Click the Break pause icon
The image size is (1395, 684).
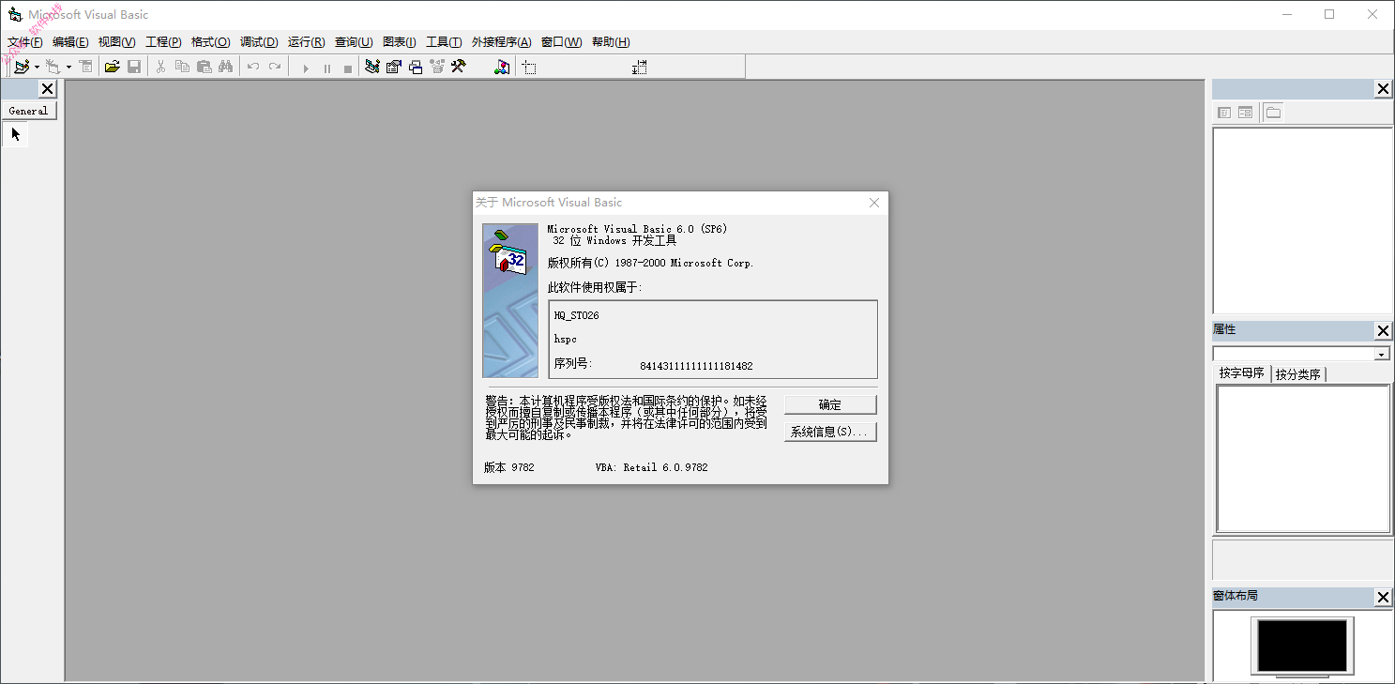coord(326,68)
